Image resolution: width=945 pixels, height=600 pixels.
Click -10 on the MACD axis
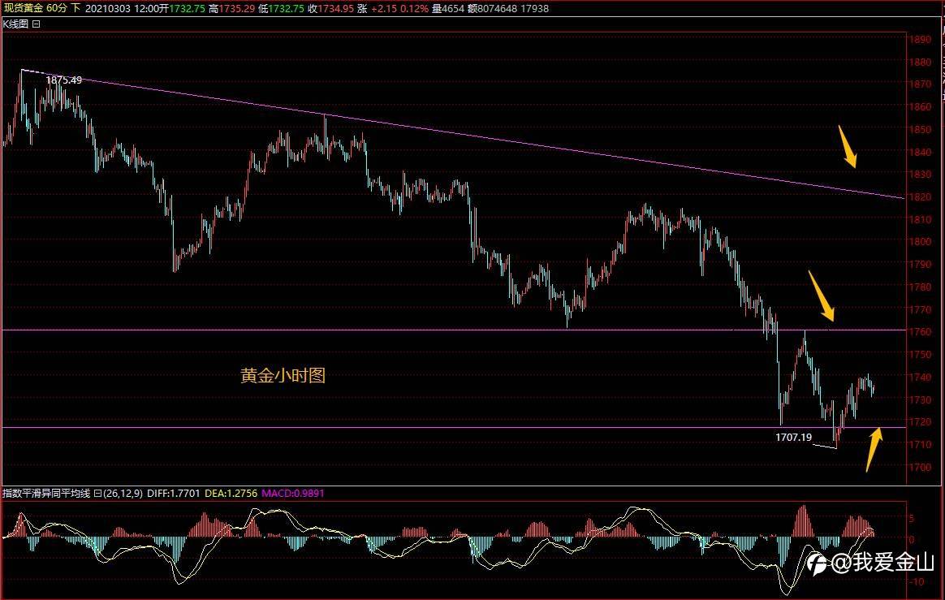click(917, 582)
